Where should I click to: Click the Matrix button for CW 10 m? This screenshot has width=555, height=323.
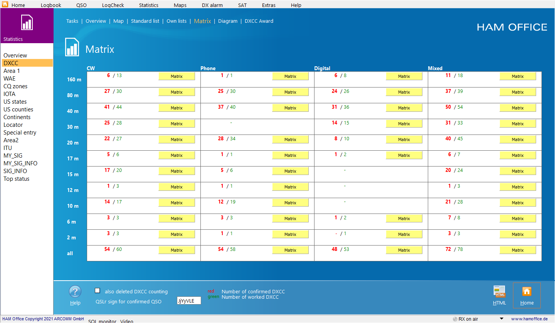[x=177, y=203]
